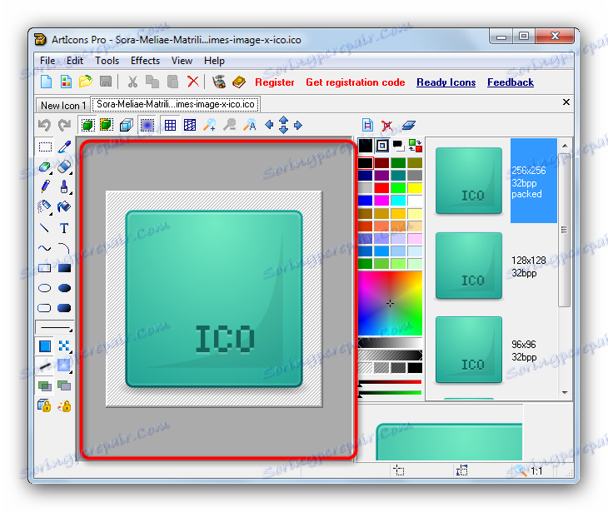Open the Edit menu

[x=75, y=61]
